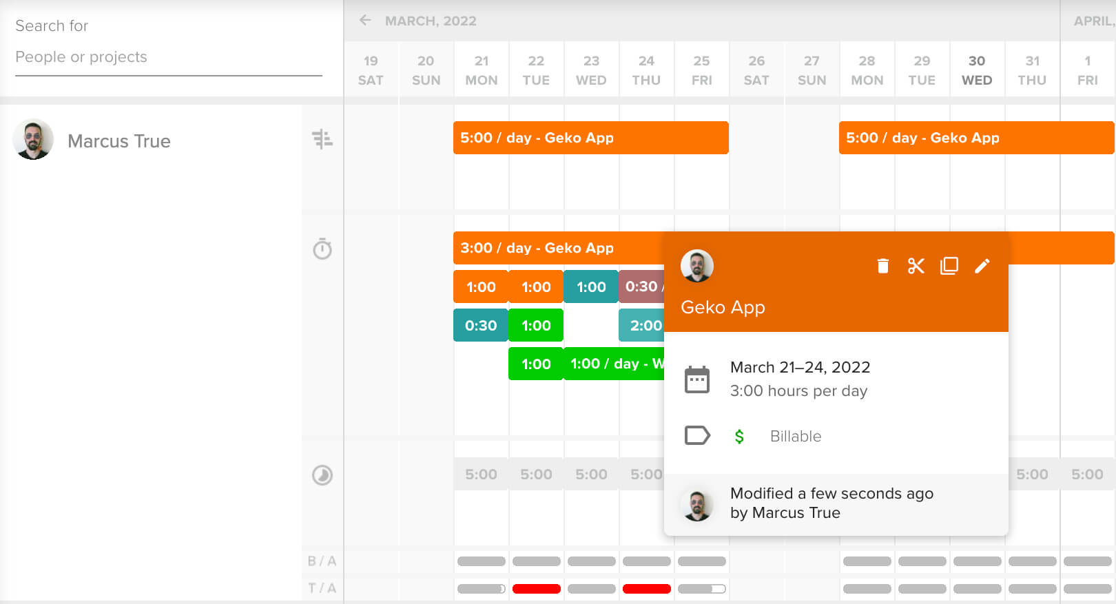Select the orange 1:00 entry on Tuesday 22
The image size is (1116, 604).
(536, 287)
